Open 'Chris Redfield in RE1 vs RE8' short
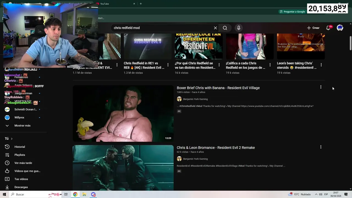352x198 pixels. [x=144, y=65]
